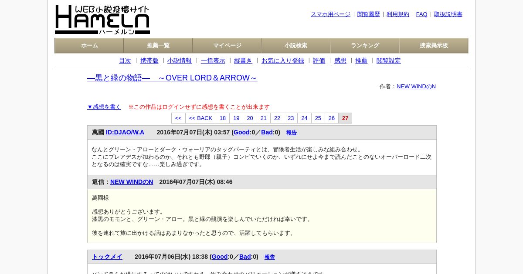Go to comments page 20
The image size is (523, 274).
250,118
